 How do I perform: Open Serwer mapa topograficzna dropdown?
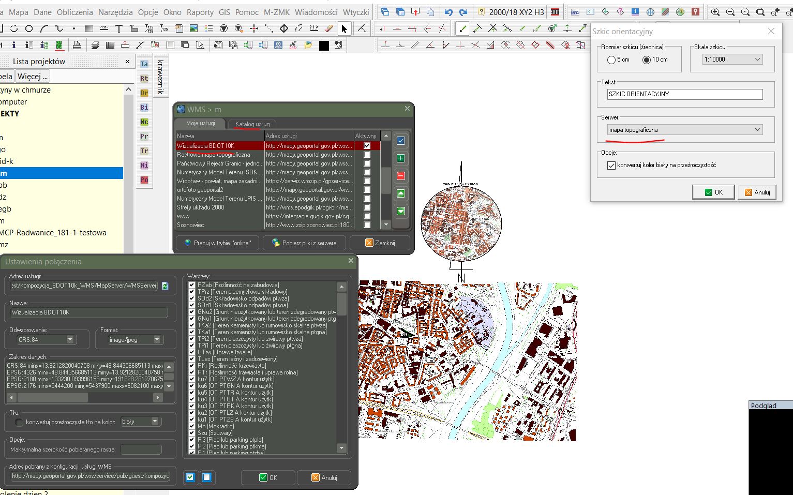(x=685, y=130)
